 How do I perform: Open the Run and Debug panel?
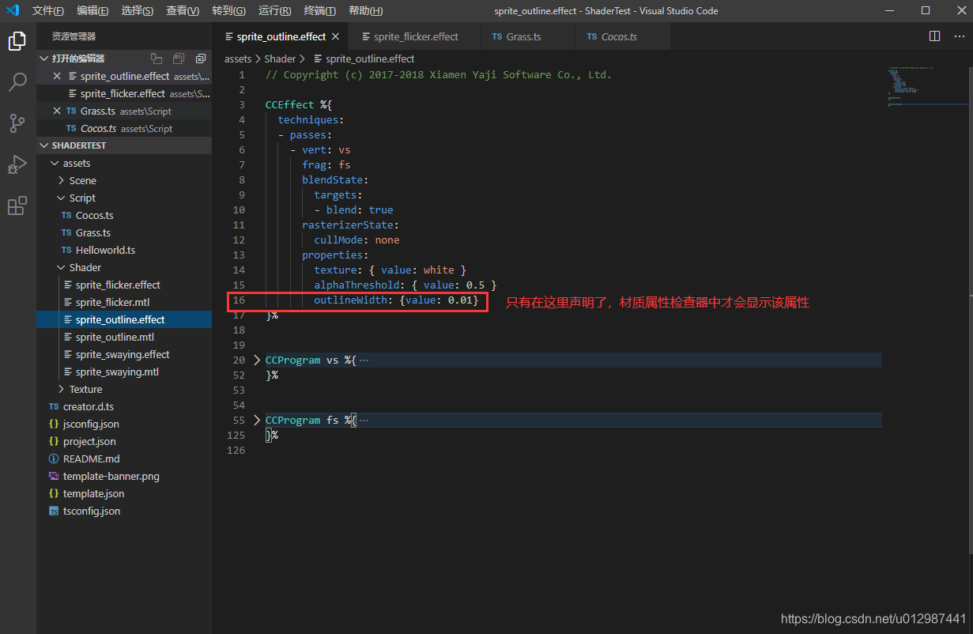point(17,164)
